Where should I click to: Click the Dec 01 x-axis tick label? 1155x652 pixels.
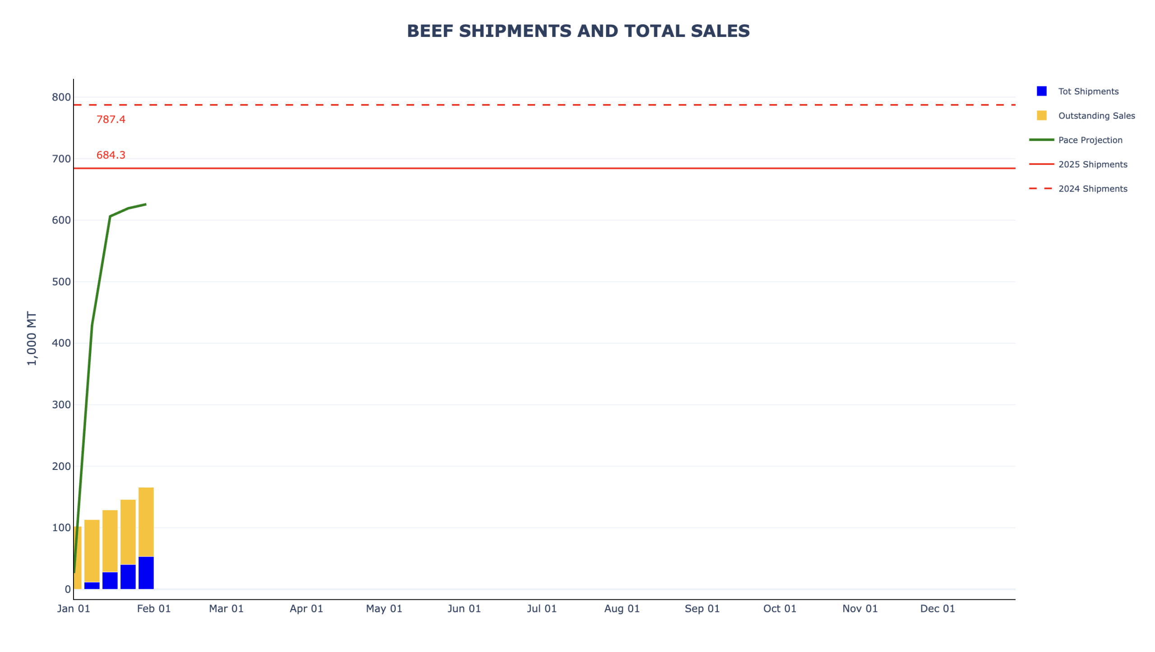937,608
